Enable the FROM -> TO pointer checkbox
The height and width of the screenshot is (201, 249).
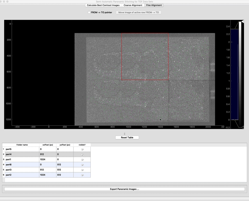[x=89, y=13]
